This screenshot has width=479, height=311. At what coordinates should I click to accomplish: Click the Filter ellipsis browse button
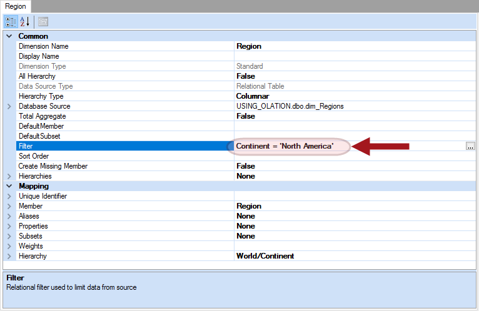[x=470, y=146]
